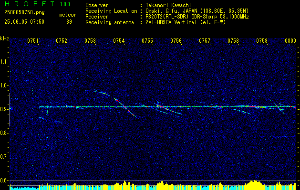This screenshot has height=190, width=300.
Task: Click the 0752 time marker
Action: pyautogui.click(x=62, y=40)
